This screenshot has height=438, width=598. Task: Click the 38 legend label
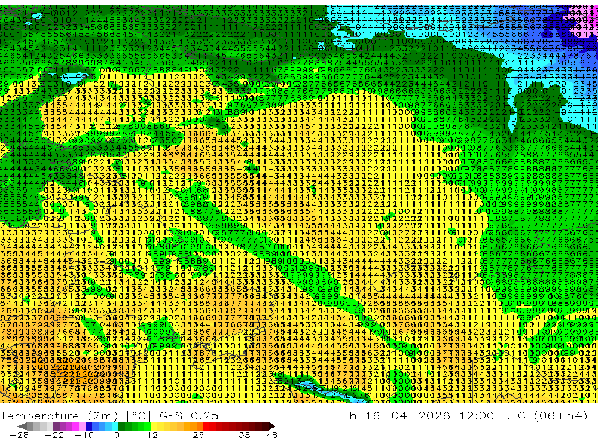(245, 434)
